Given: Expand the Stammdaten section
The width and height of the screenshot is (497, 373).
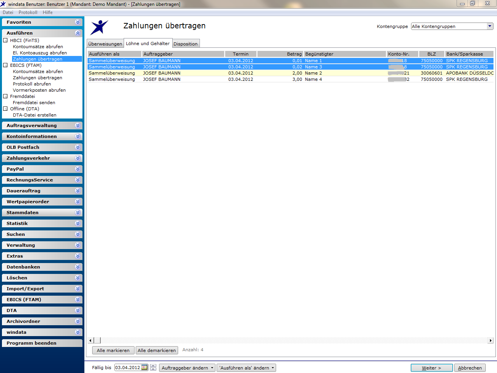Looking at the screenshot, I should [42, 213].
